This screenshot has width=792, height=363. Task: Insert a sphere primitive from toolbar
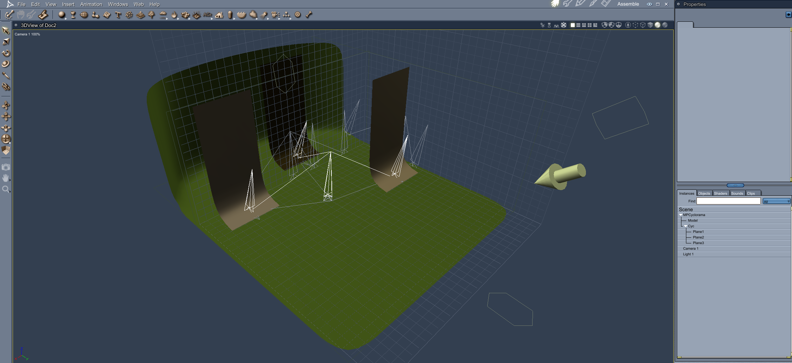pos(62,15)
